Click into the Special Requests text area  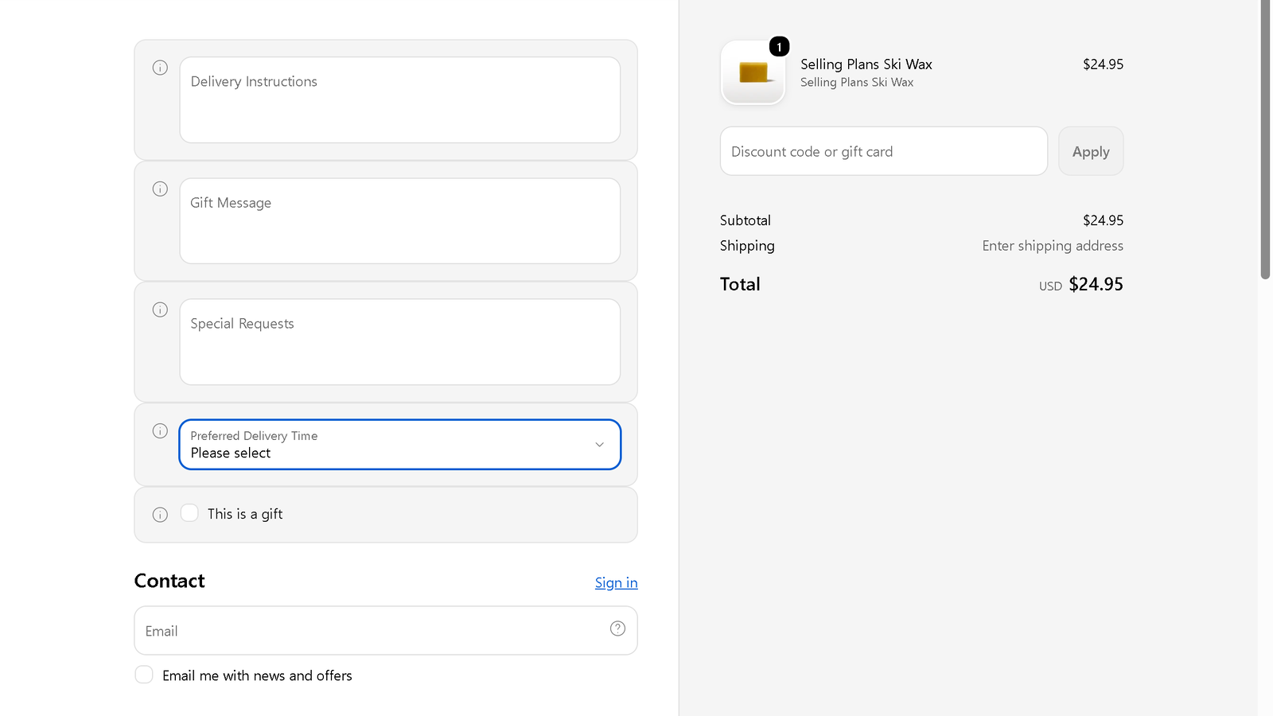(x=400, y=342)
